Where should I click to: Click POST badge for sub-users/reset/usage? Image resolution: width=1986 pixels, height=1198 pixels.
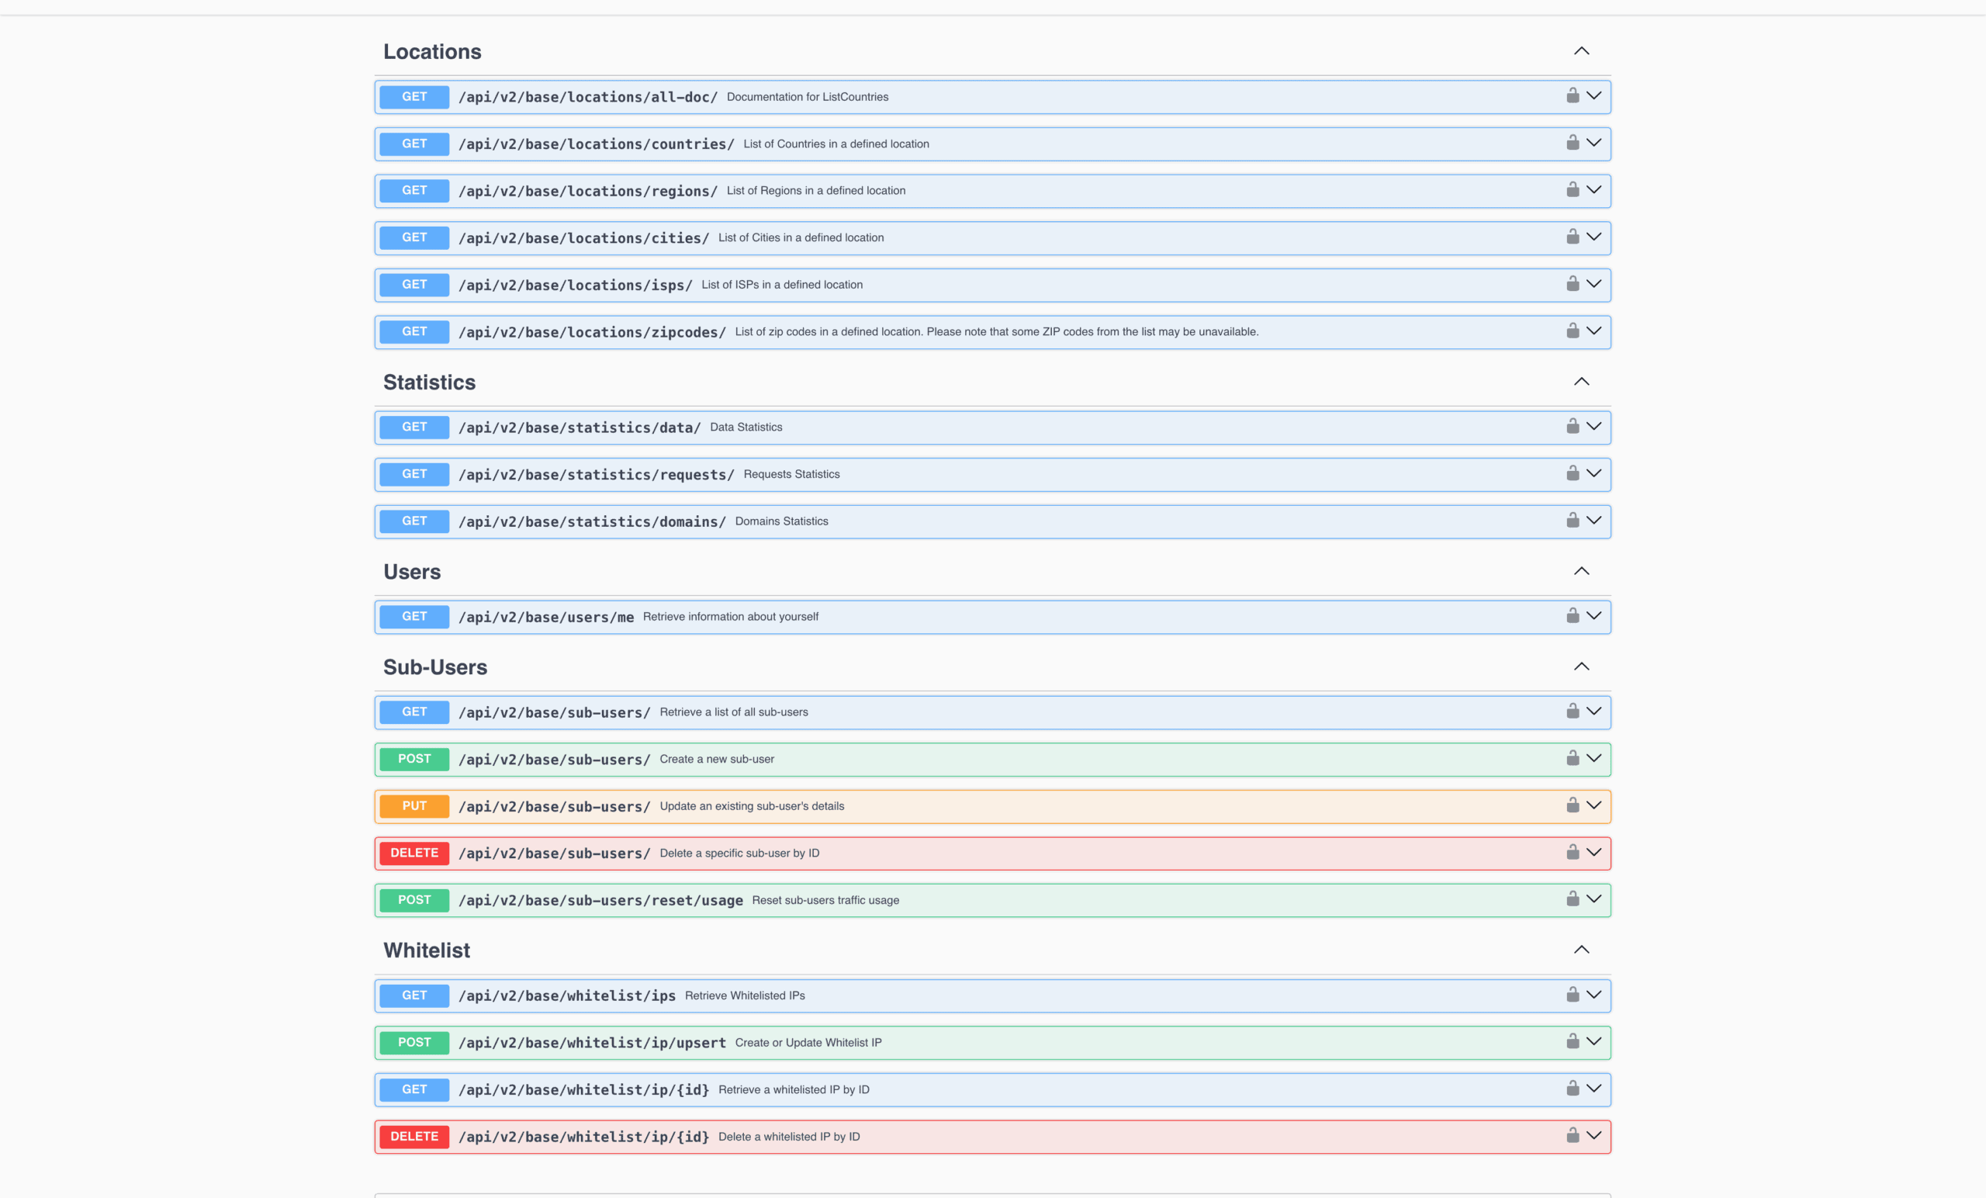tap(414, 900)
